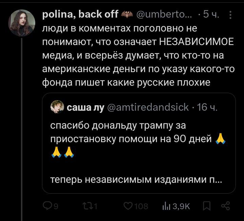Open the reply icon showing 9 comments
The height and width of the screenshot is (221, 244).
click(47, 206)
